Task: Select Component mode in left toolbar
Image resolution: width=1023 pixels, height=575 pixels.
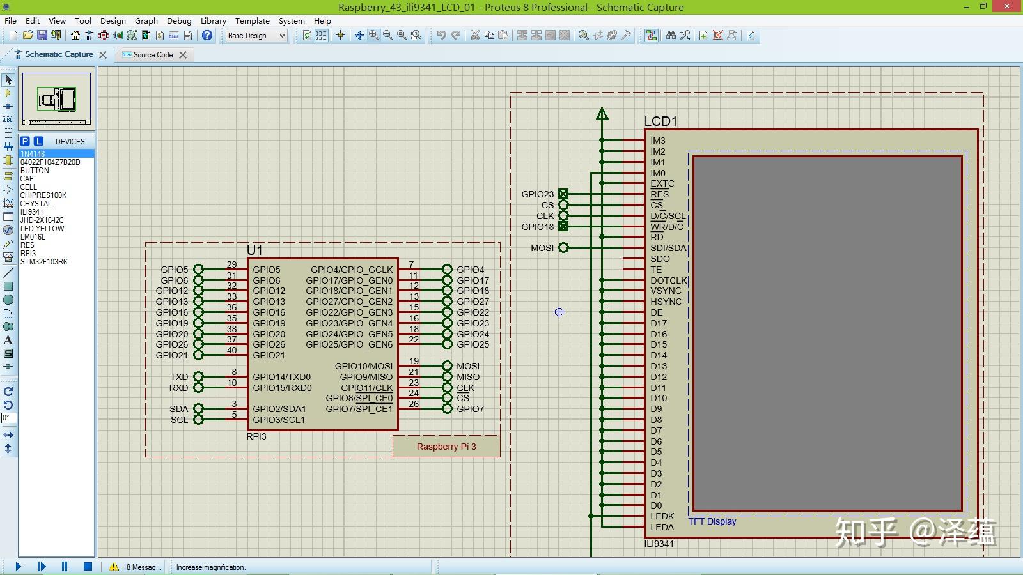Action: pos(8,93)
